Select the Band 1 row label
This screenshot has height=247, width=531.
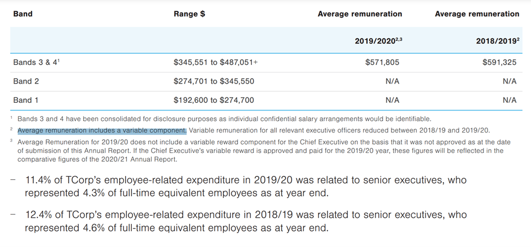tap(26, 100)
